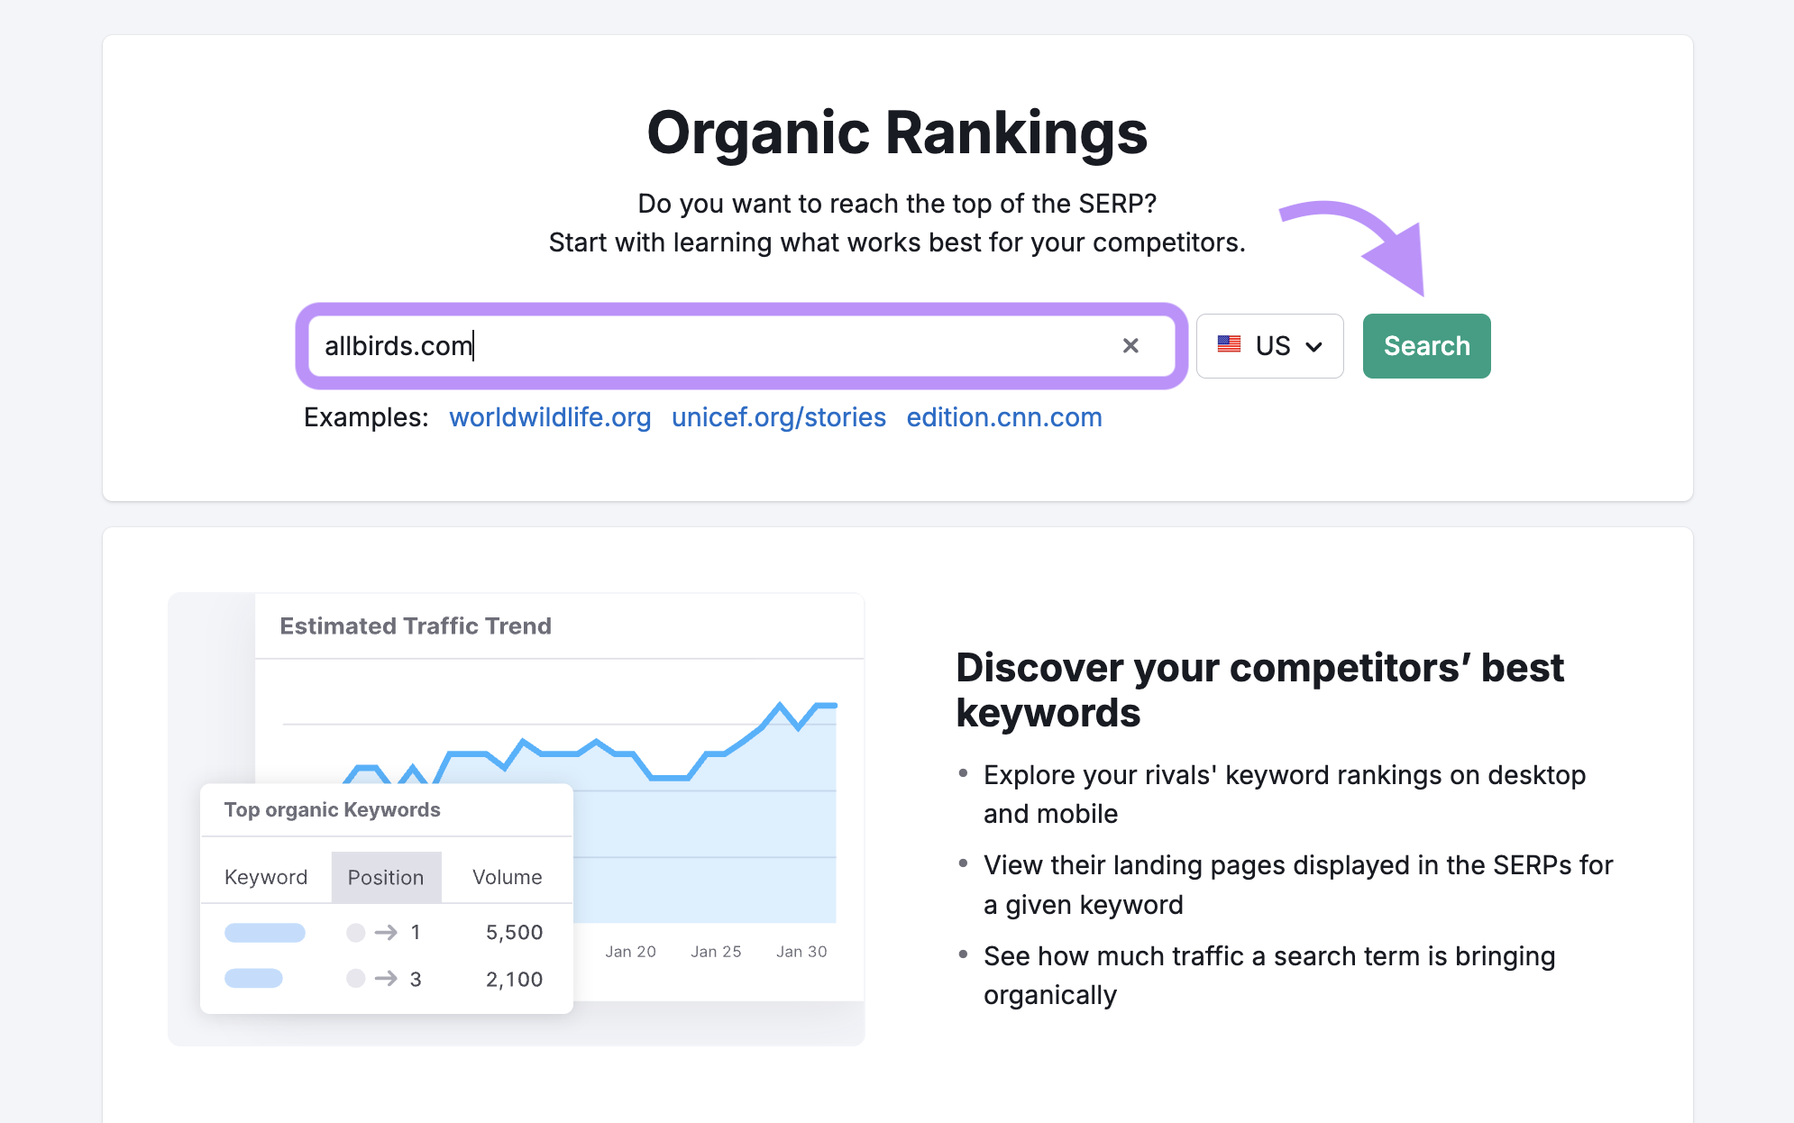This screenshot has width=1794, height=1123.
Task: Click the gray dot indicator next to rank 3
Action: pos(357,979)
